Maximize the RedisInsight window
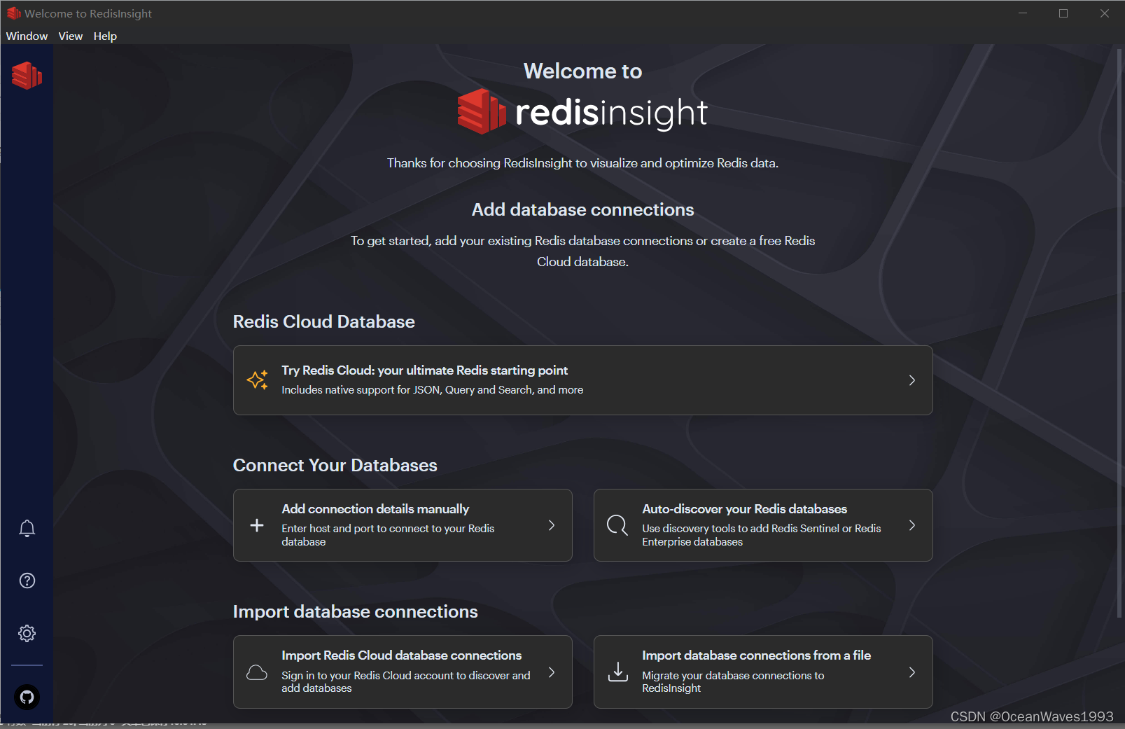The height and width of the screenshot is (729, 1125). [x=1063, y=13]
